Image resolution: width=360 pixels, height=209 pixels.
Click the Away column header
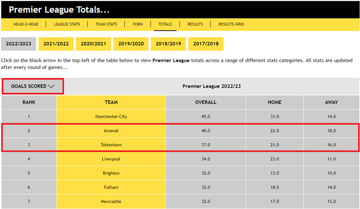click(x=332, y=102)
